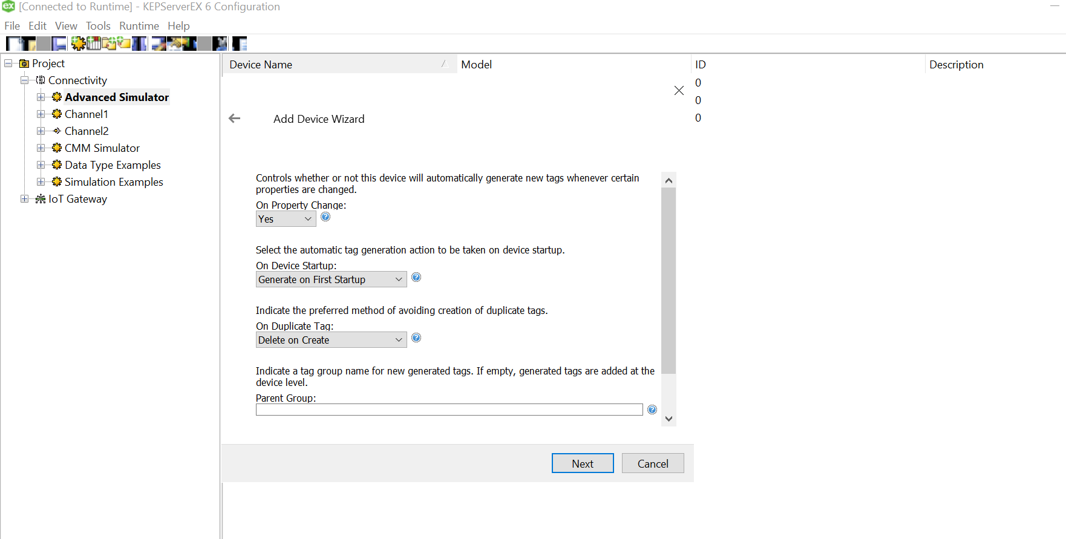Click the New Tag Group folder icon
This screenshot has height=539, width=1066.
[x=109, y=44]
